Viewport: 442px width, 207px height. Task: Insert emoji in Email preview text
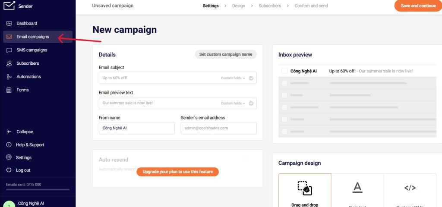tap(251, 103)
